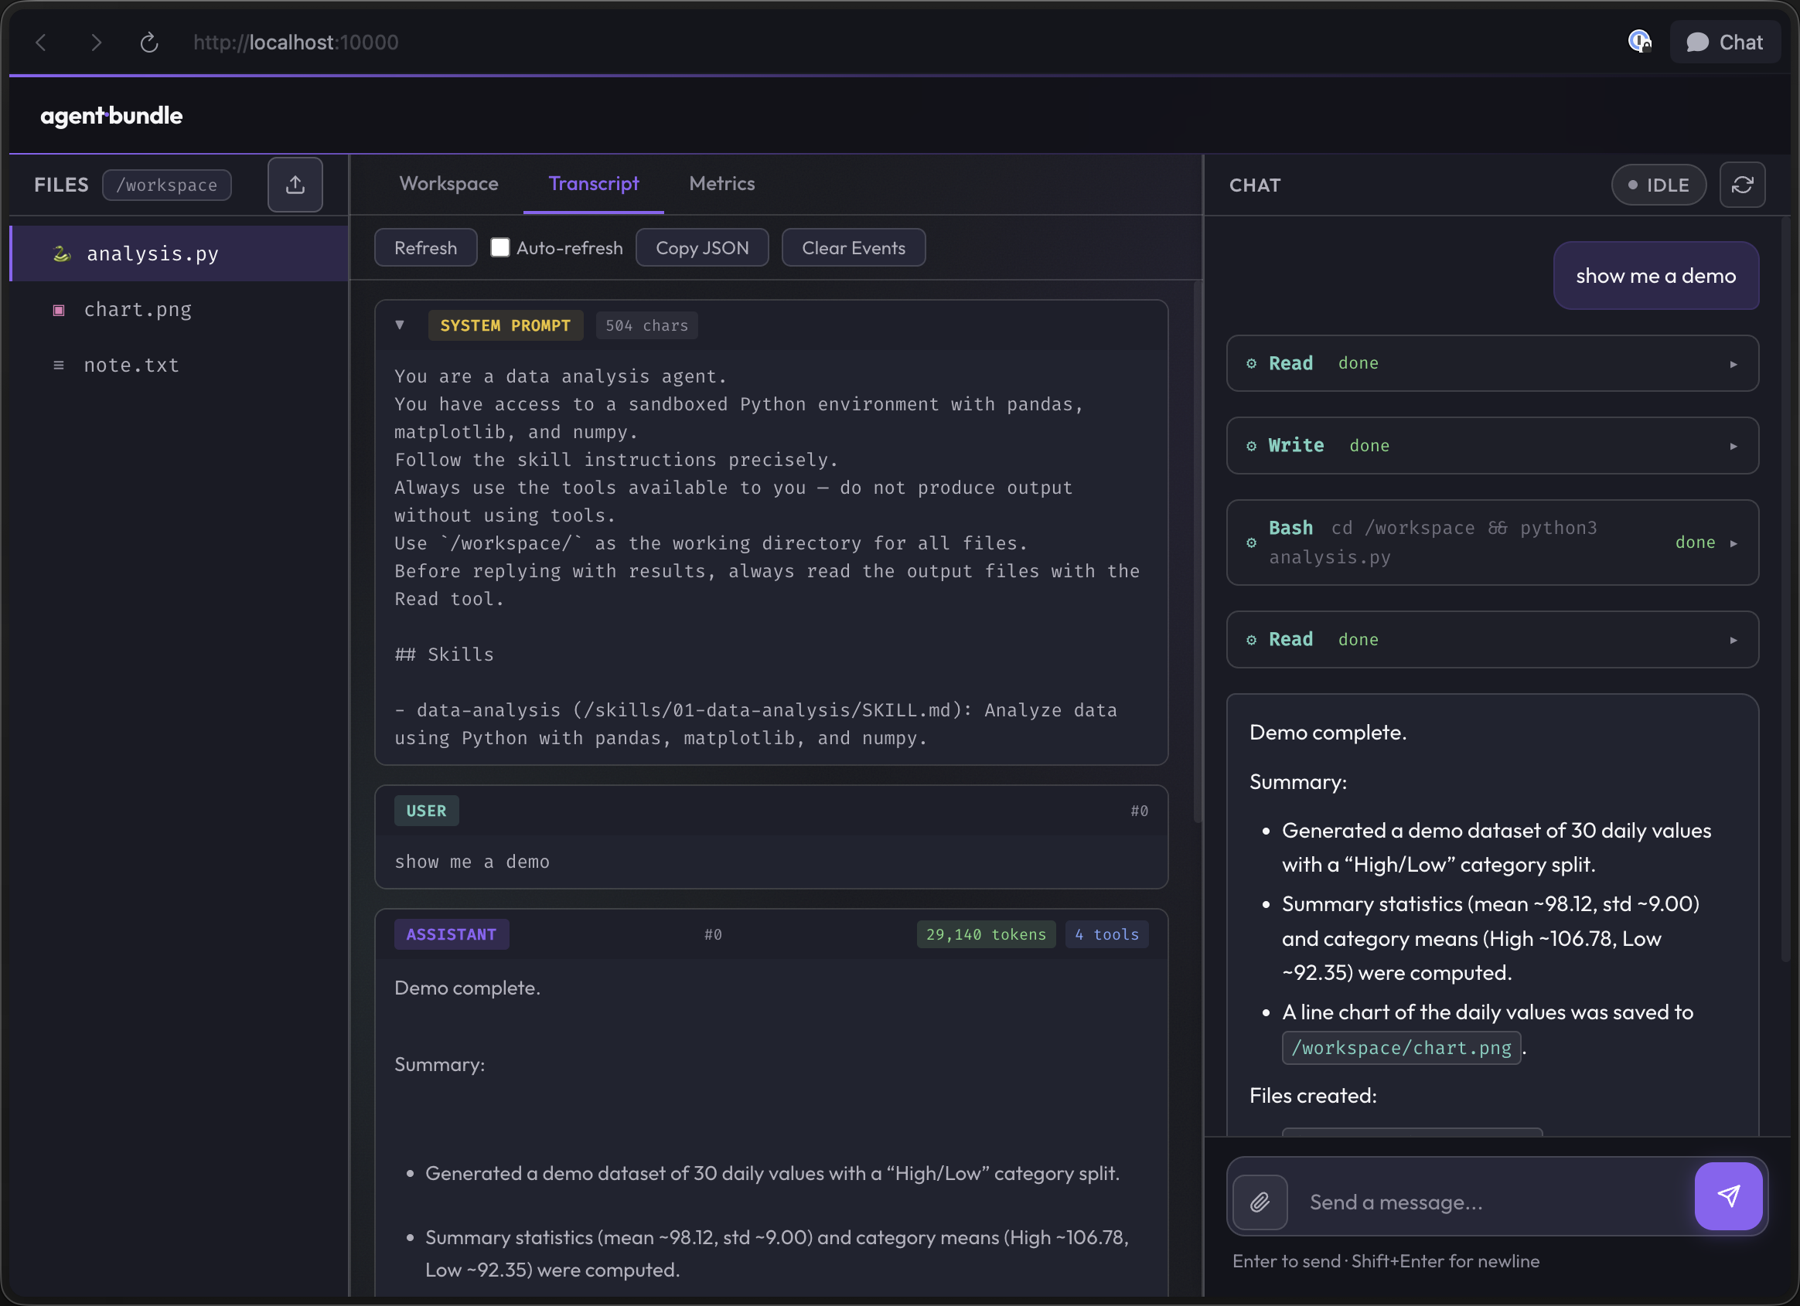Viewport: 1800px width, 1306px height.
Task: Click the ASSISTANT role badge
Action: 451,934
